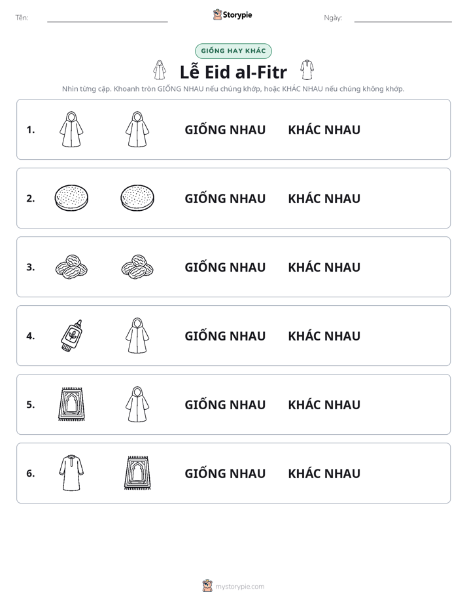Circle GIỐNG NHAU in row 1
The image size is (467, 605).
[x=225, y=130]
